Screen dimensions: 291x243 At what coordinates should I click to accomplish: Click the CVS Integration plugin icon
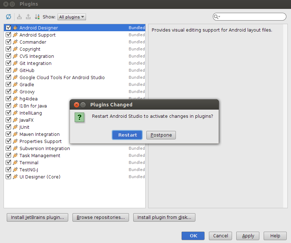pyautogui.click(x=15, y=56)
